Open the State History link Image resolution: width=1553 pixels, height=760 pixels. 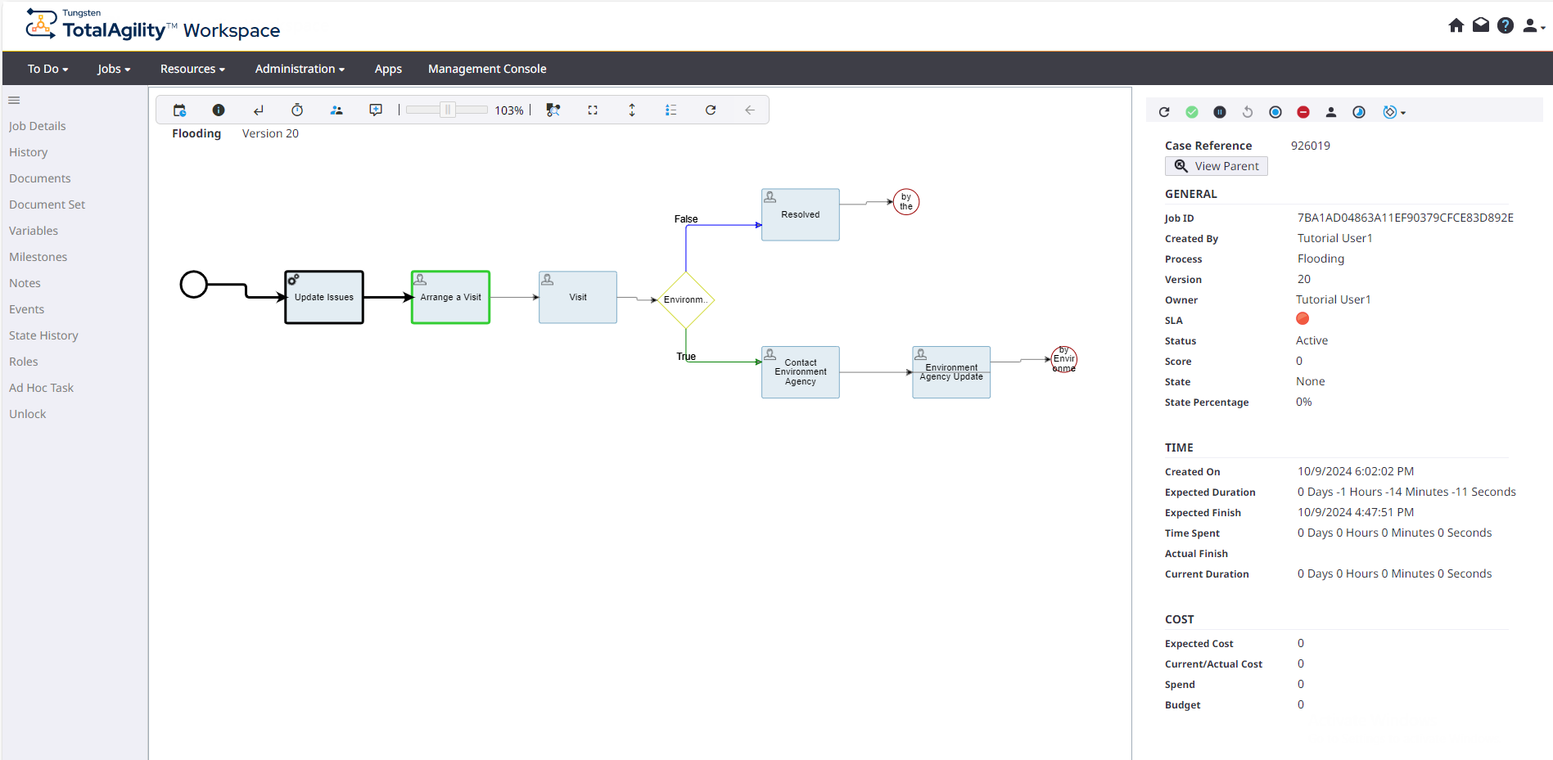[x=44, y=335]
